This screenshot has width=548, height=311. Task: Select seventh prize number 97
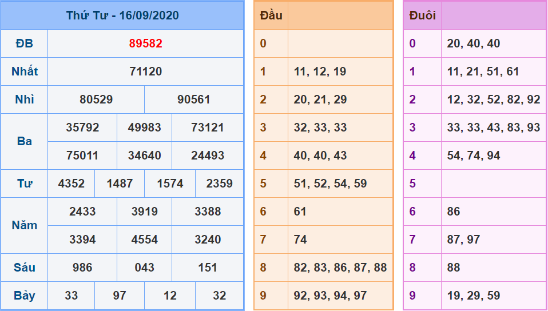pyautogui.click(x=120, y=296)
